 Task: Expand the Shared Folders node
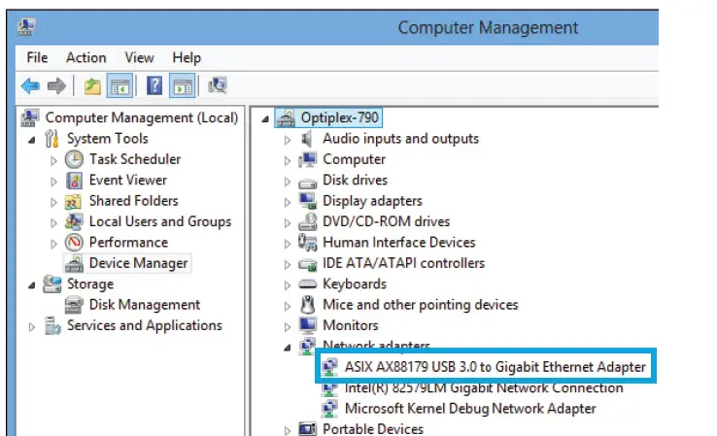tap(53, 202)
